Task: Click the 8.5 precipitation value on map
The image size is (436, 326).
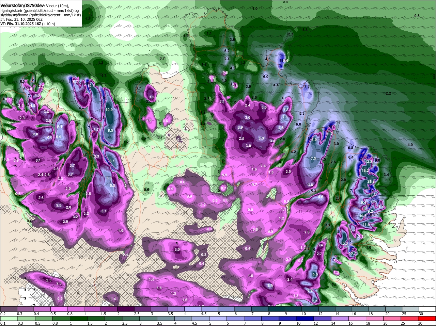Action: [110, 130]
